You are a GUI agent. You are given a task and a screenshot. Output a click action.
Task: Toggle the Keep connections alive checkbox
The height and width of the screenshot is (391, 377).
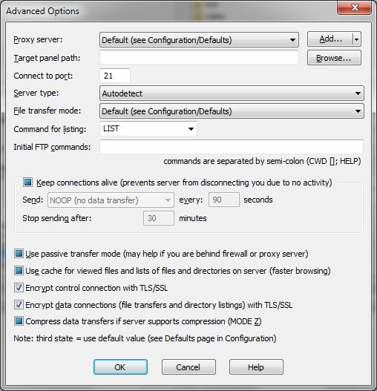(27, 183)
